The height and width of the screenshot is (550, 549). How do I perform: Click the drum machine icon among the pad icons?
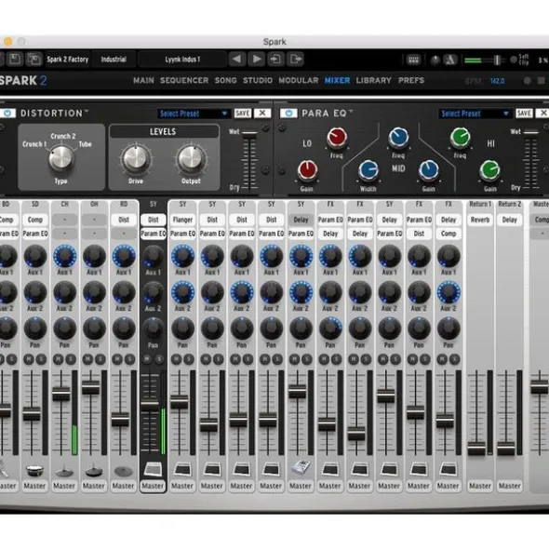click(301, 467)
